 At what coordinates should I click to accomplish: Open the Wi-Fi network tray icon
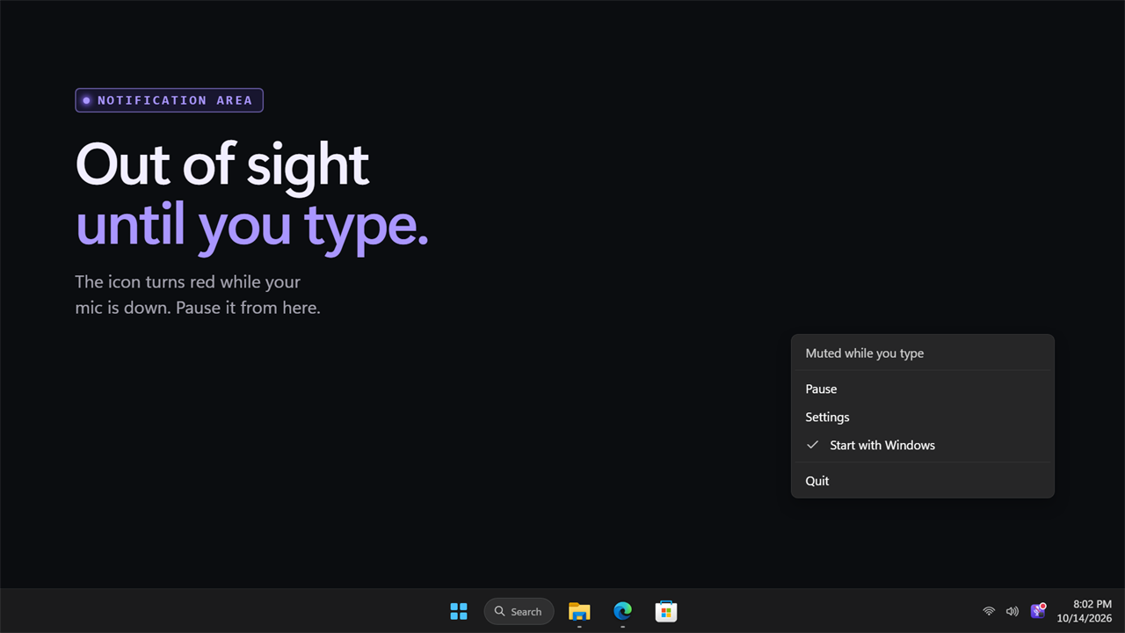coord(989,611)
